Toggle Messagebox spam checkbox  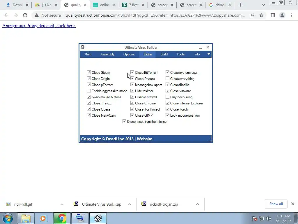coord(132,85)
